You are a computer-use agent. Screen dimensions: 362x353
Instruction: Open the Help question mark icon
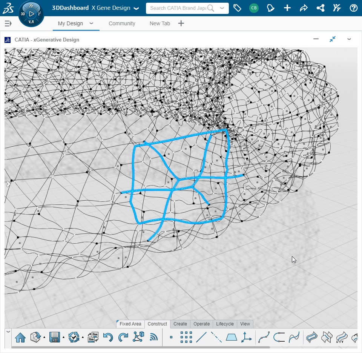(x=353, y=8)
